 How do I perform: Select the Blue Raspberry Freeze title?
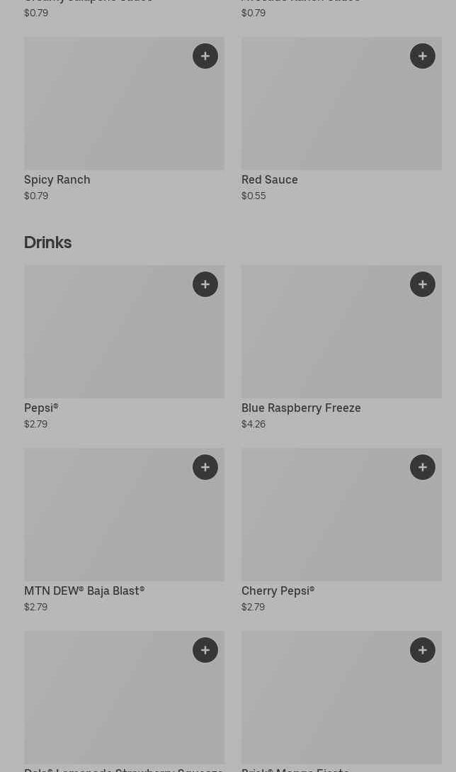tap(301, 408)
